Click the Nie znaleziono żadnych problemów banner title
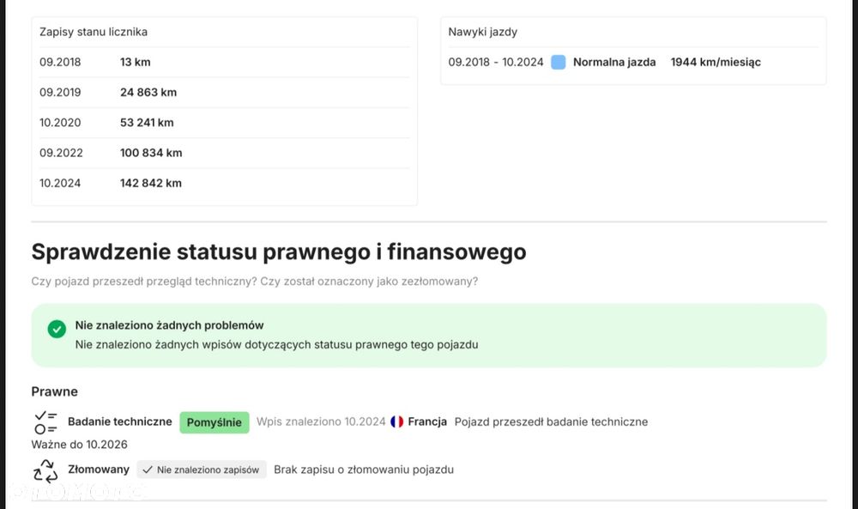Viewport: 858px width, 509px height. pos(169,325)
